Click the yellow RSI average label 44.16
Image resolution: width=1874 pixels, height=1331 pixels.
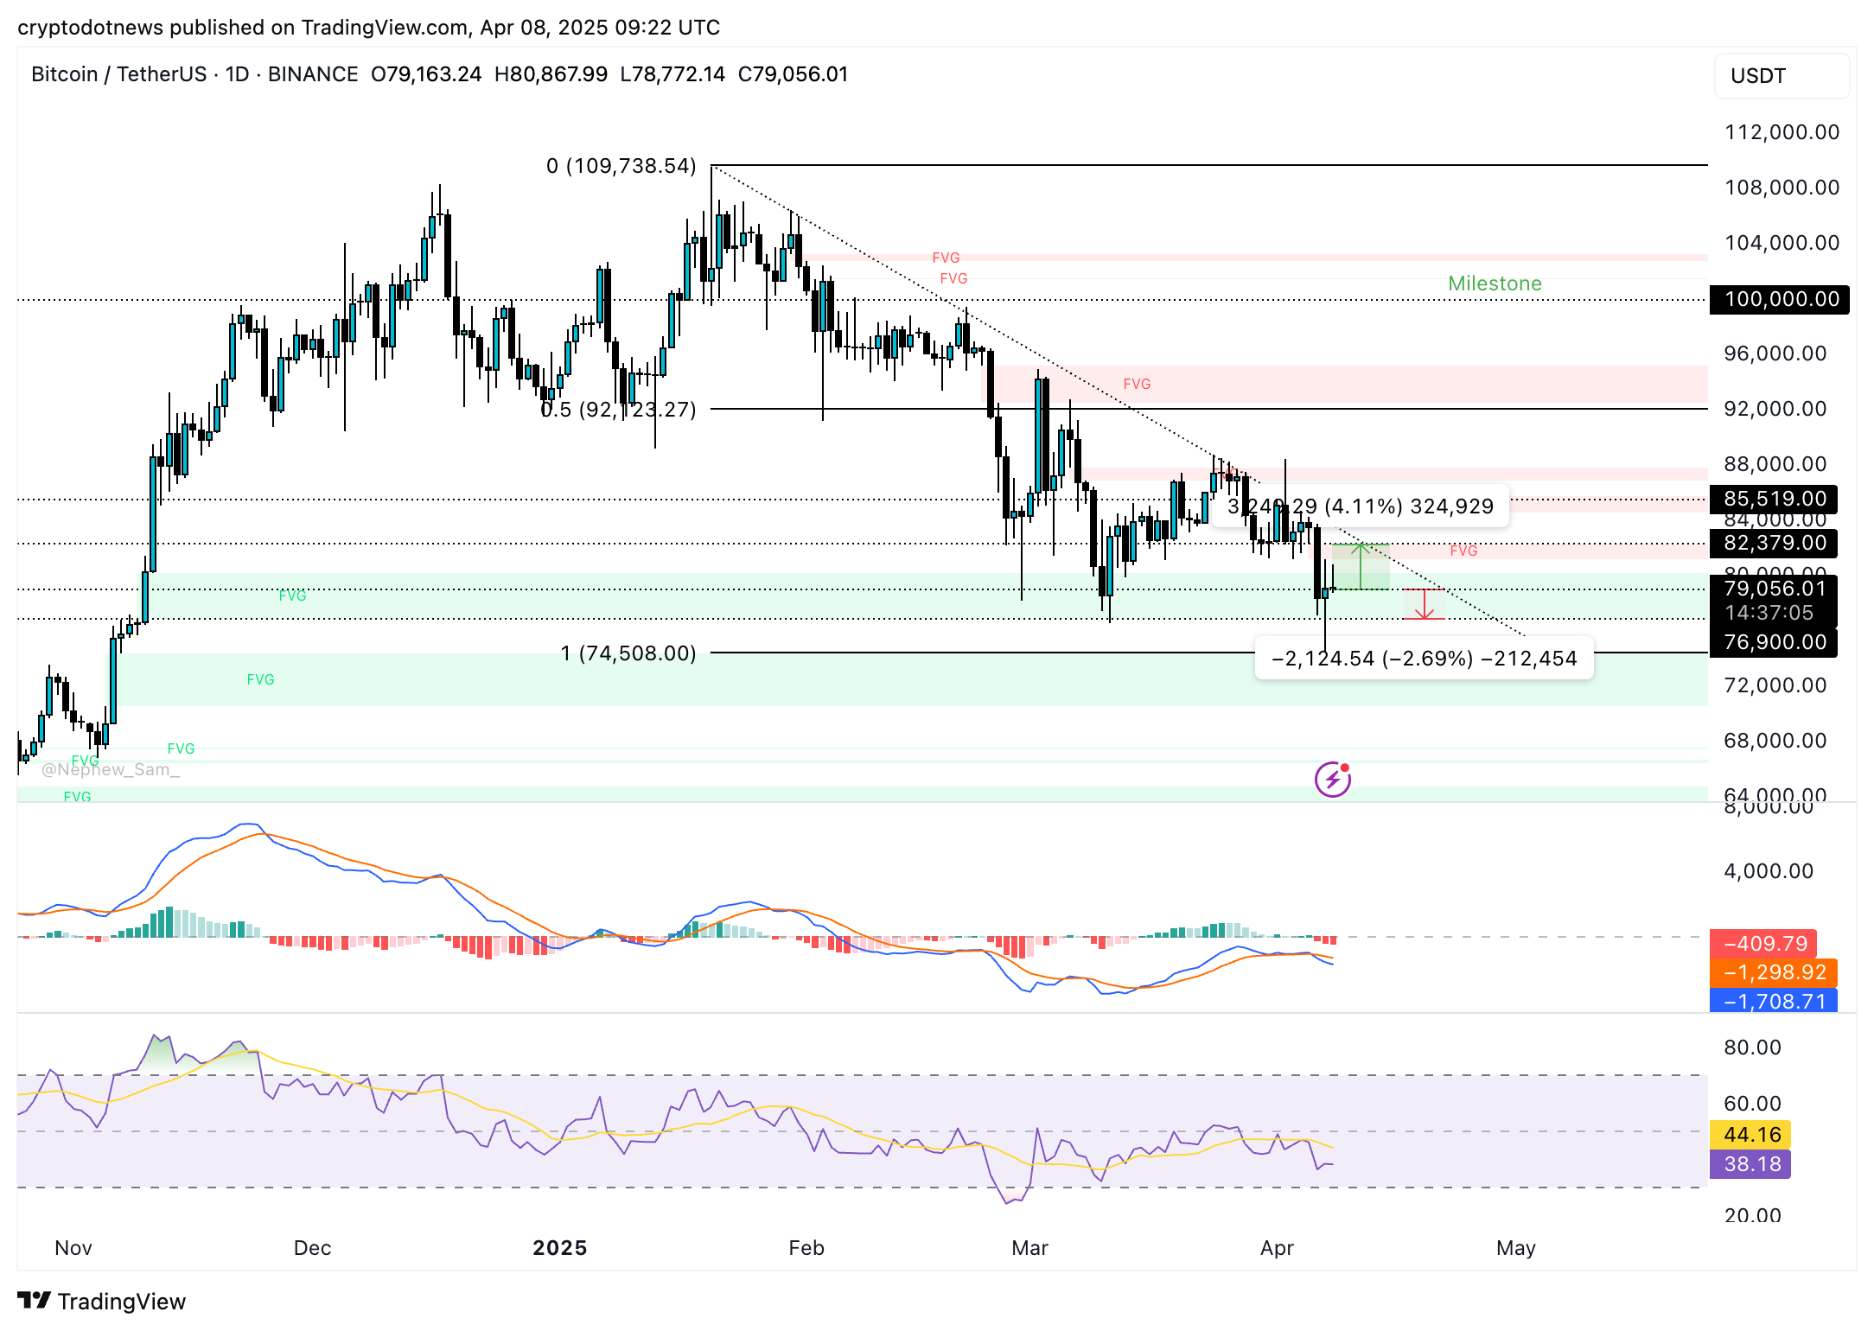(1751, 1134)
